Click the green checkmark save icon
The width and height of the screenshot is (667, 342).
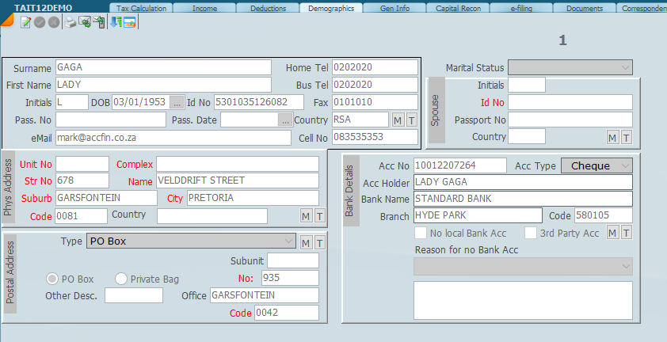(39, 22)
